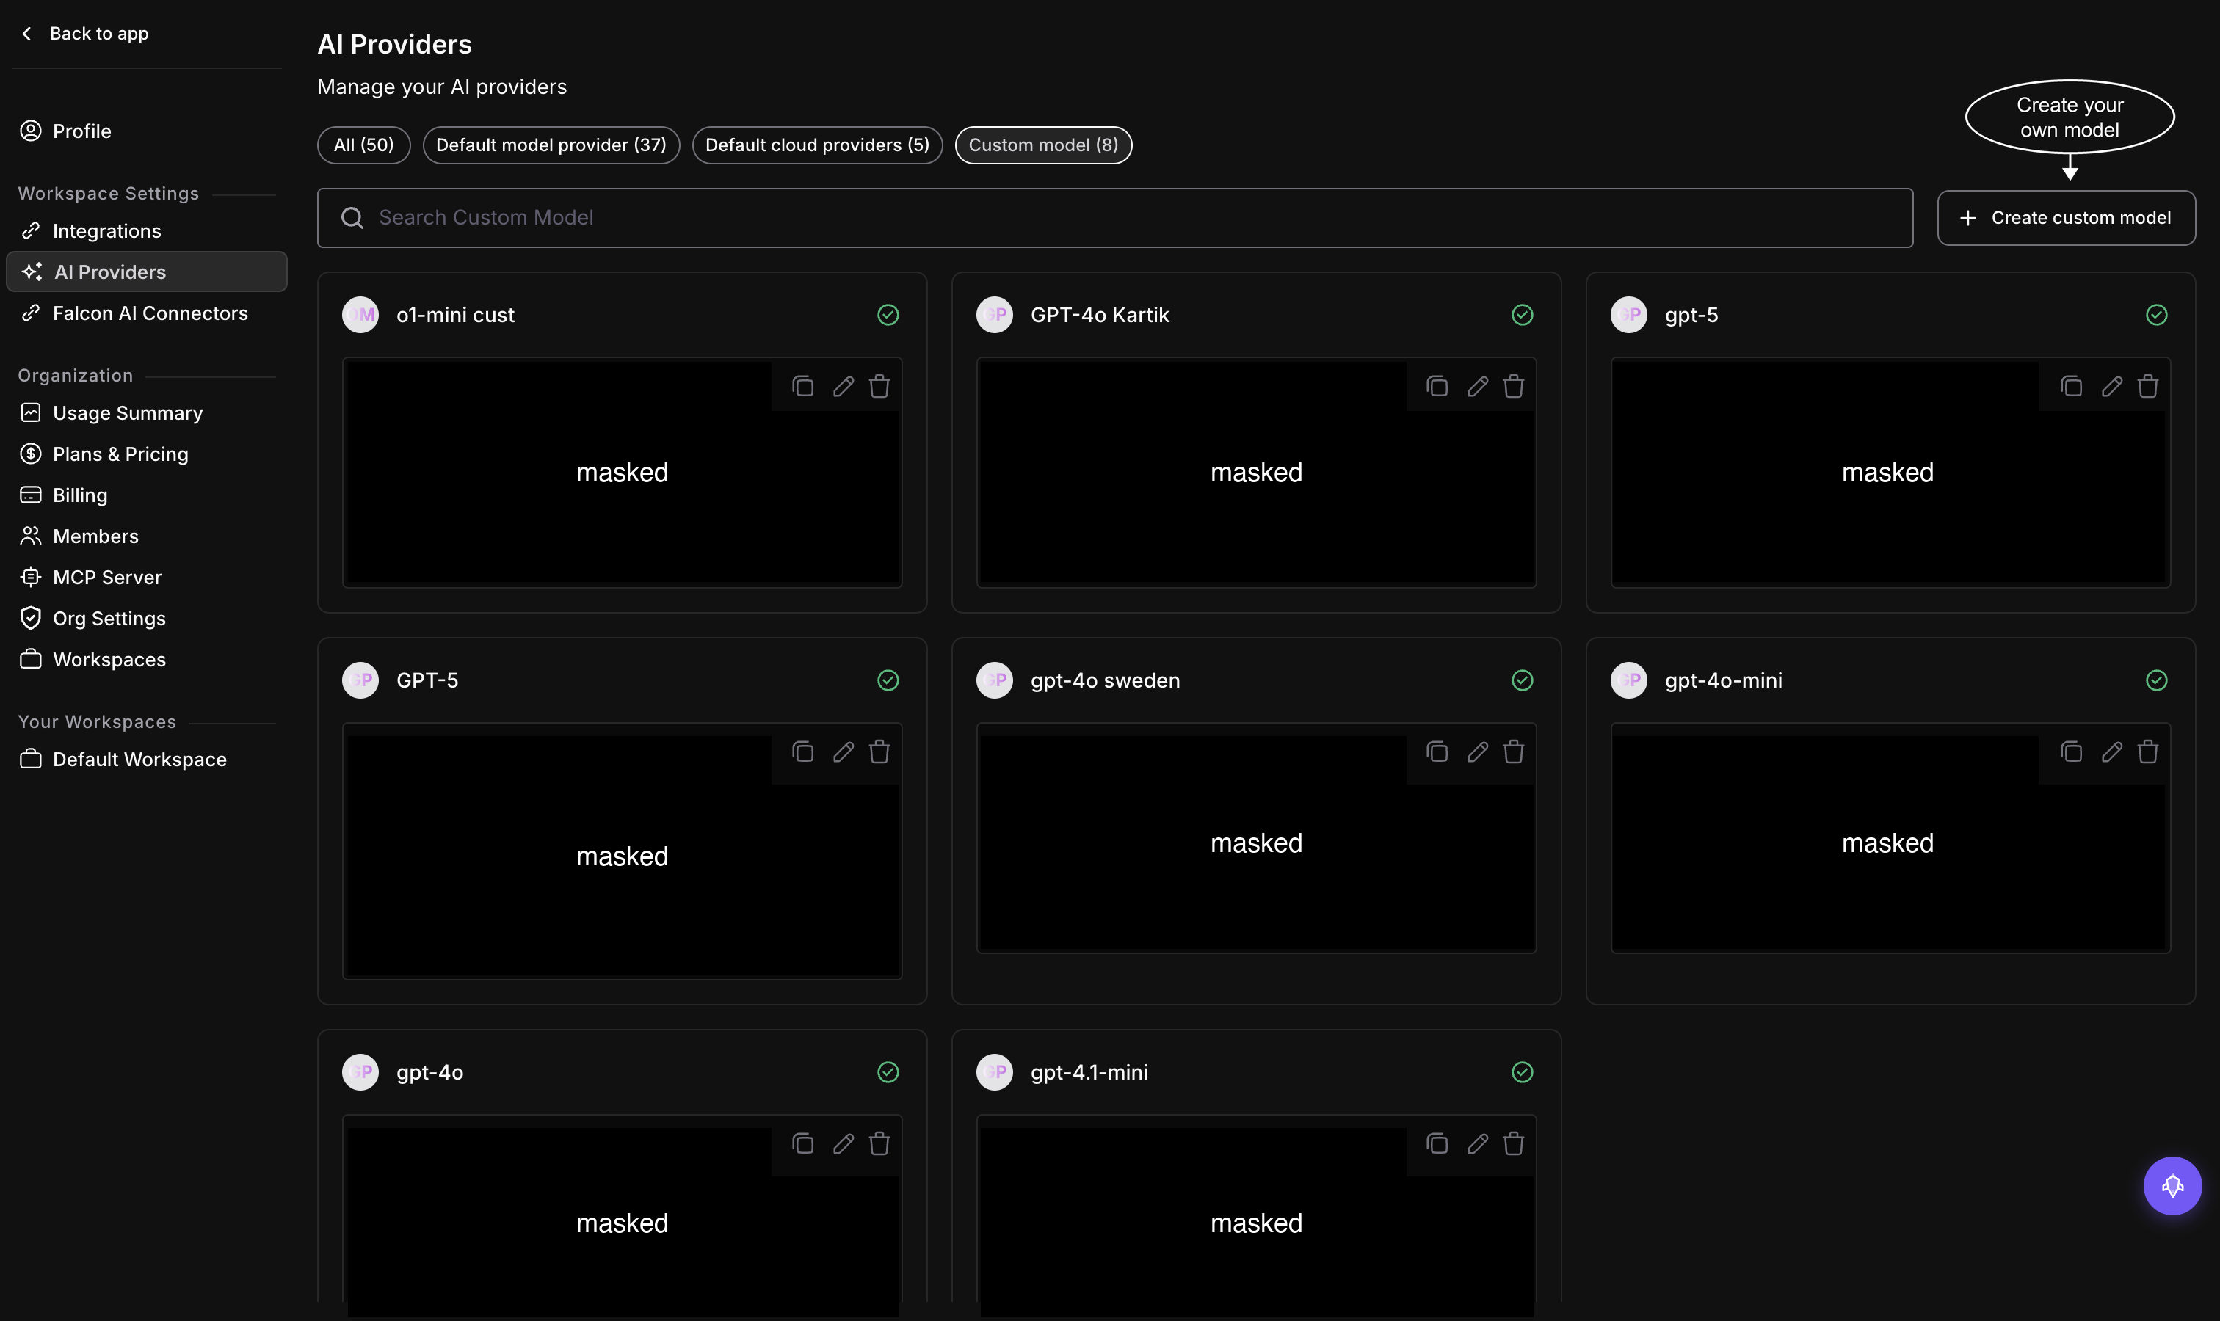Click Create custom model button
Image resolution: width=2220 pixels, height=1321 pixels.
(x=2066, y=218)
